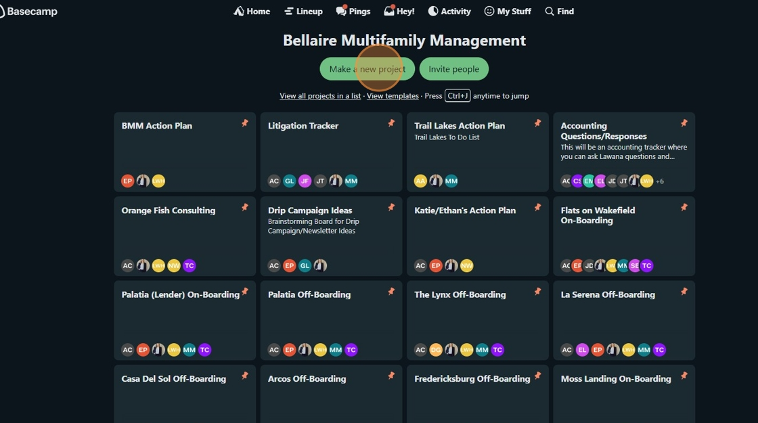
Task: Open the My Stuff menu
Action: 508,11
